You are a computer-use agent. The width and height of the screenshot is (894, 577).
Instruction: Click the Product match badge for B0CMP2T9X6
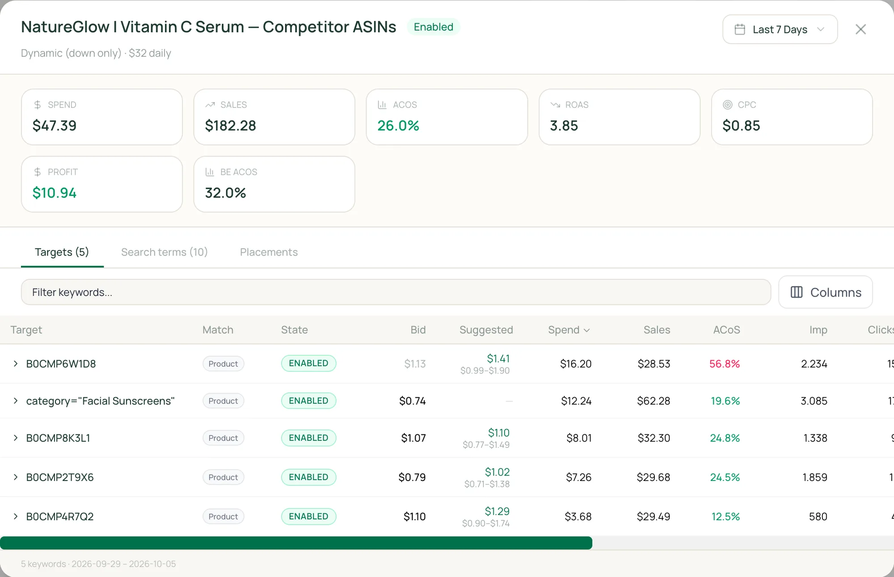pyautogui.click(x=223, y=477)
